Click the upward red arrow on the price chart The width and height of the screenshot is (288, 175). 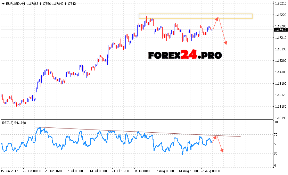click(x=215, y=23)
